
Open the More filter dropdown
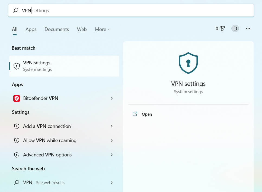(103, 29)
